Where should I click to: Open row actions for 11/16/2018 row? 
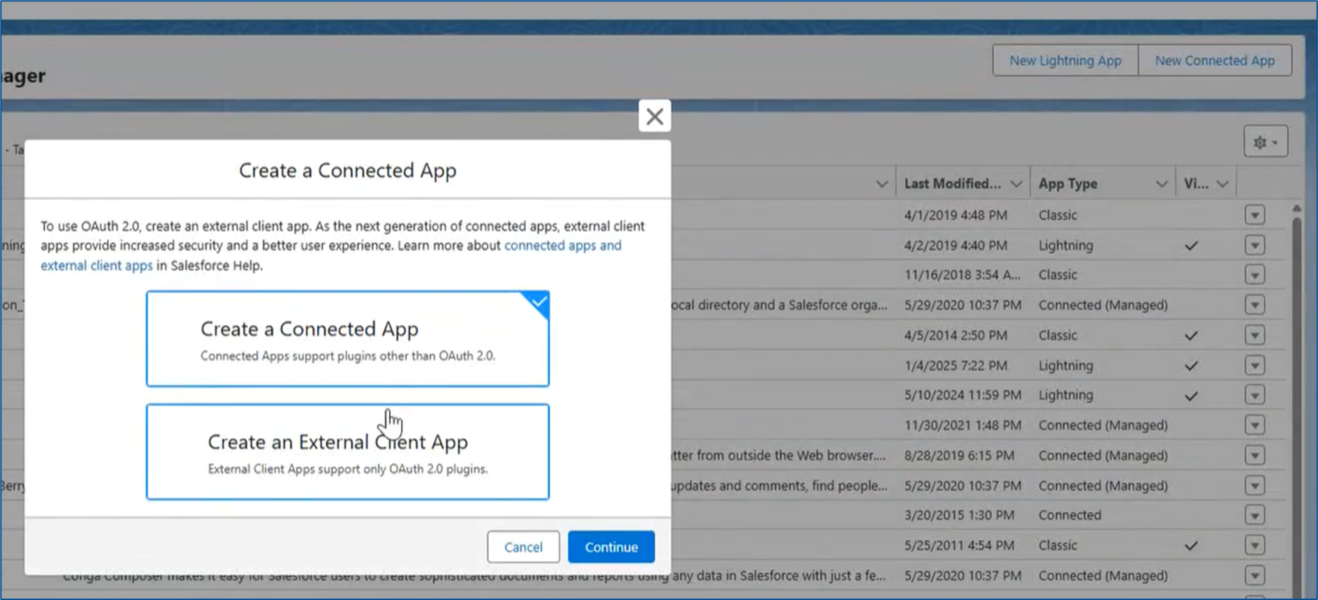click(1255, 275)
